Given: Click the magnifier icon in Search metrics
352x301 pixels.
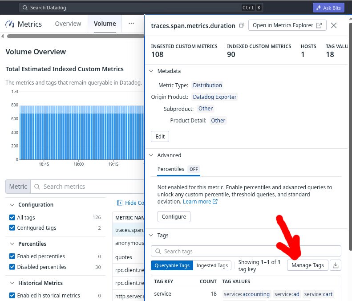Looking at the screenshot, I should point(37,187).
